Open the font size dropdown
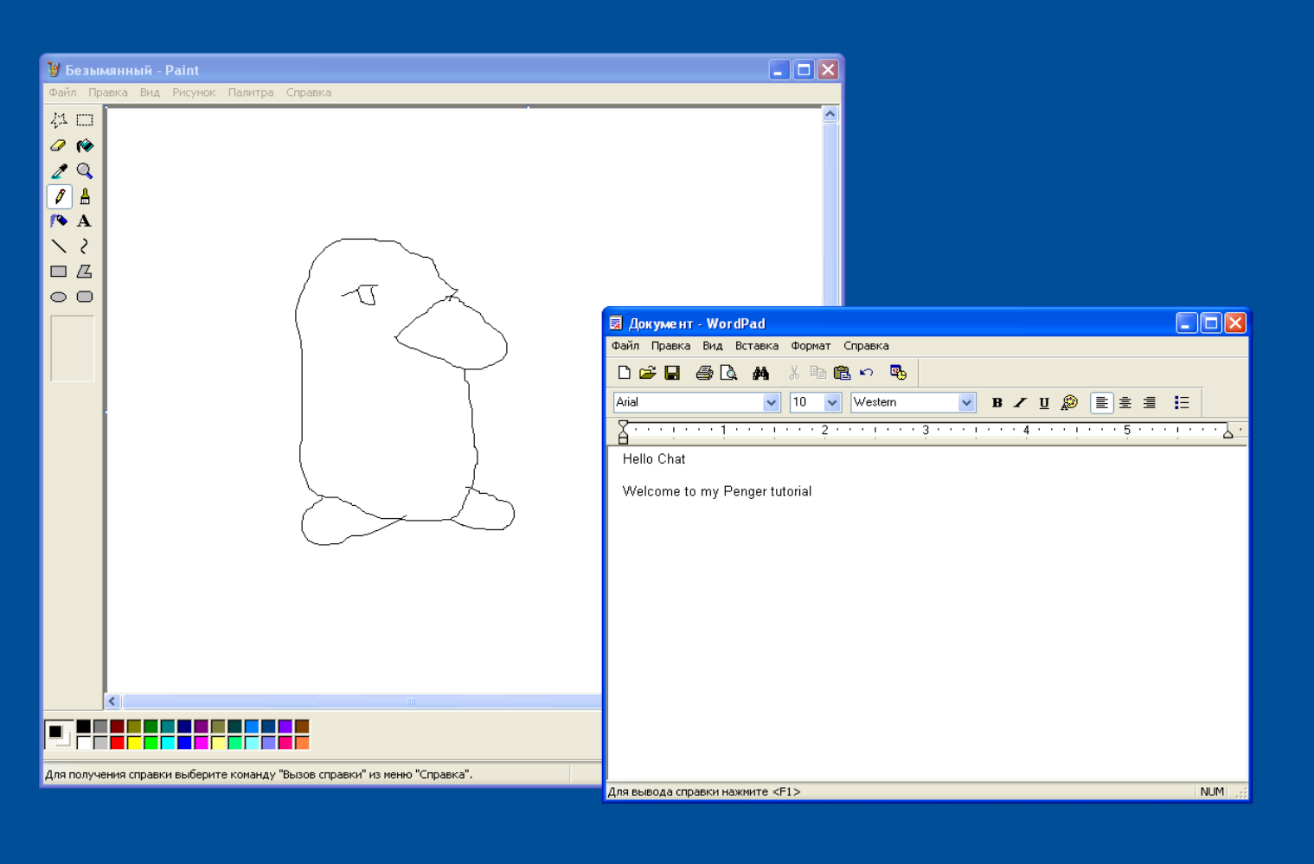Viewport: 1314px width, 864px height. coord(831,403)
